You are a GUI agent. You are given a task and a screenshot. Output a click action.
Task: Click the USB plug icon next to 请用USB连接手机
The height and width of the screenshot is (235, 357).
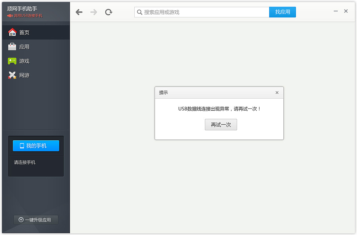(x=10, y=15)
